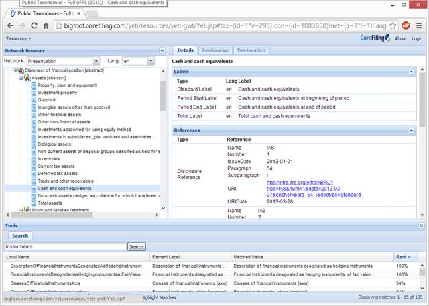The width and height of the screenshot is (429, 306).
Task: Collapse the References section arrow
Action: 411,130
